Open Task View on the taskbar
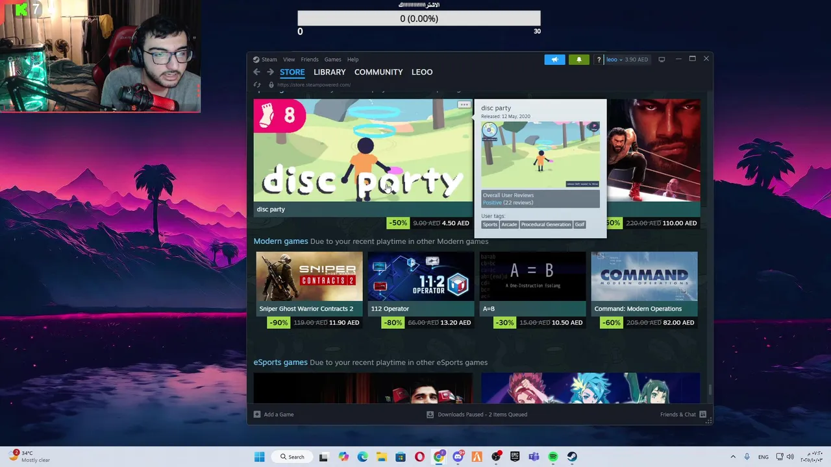Screen dimensions: 831x467 point(323,457)
